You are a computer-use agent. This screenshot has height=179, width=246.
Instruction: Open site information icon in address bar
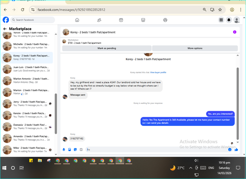coord(33,10)
